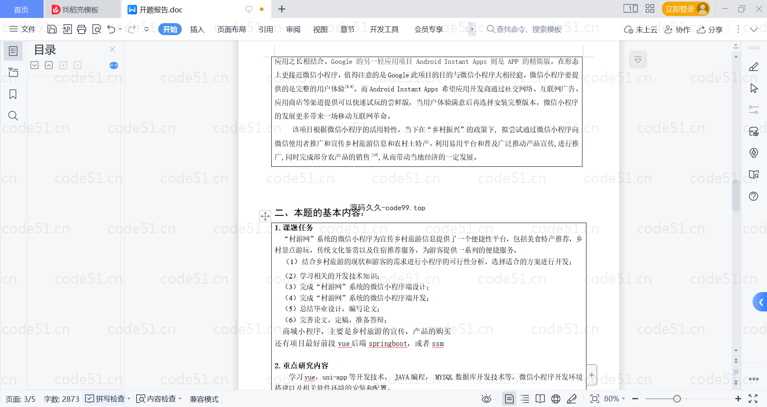
Task: Expand more ribbon tabs chevron
Action: pyautogui.click(x=472, y=29)
